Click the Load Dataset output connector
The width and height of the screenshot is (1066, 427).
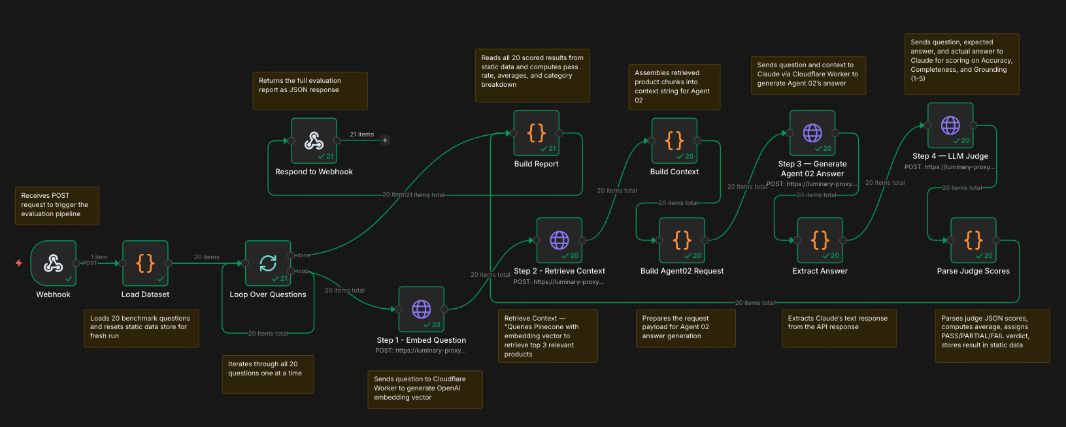(x=168, y=263)
